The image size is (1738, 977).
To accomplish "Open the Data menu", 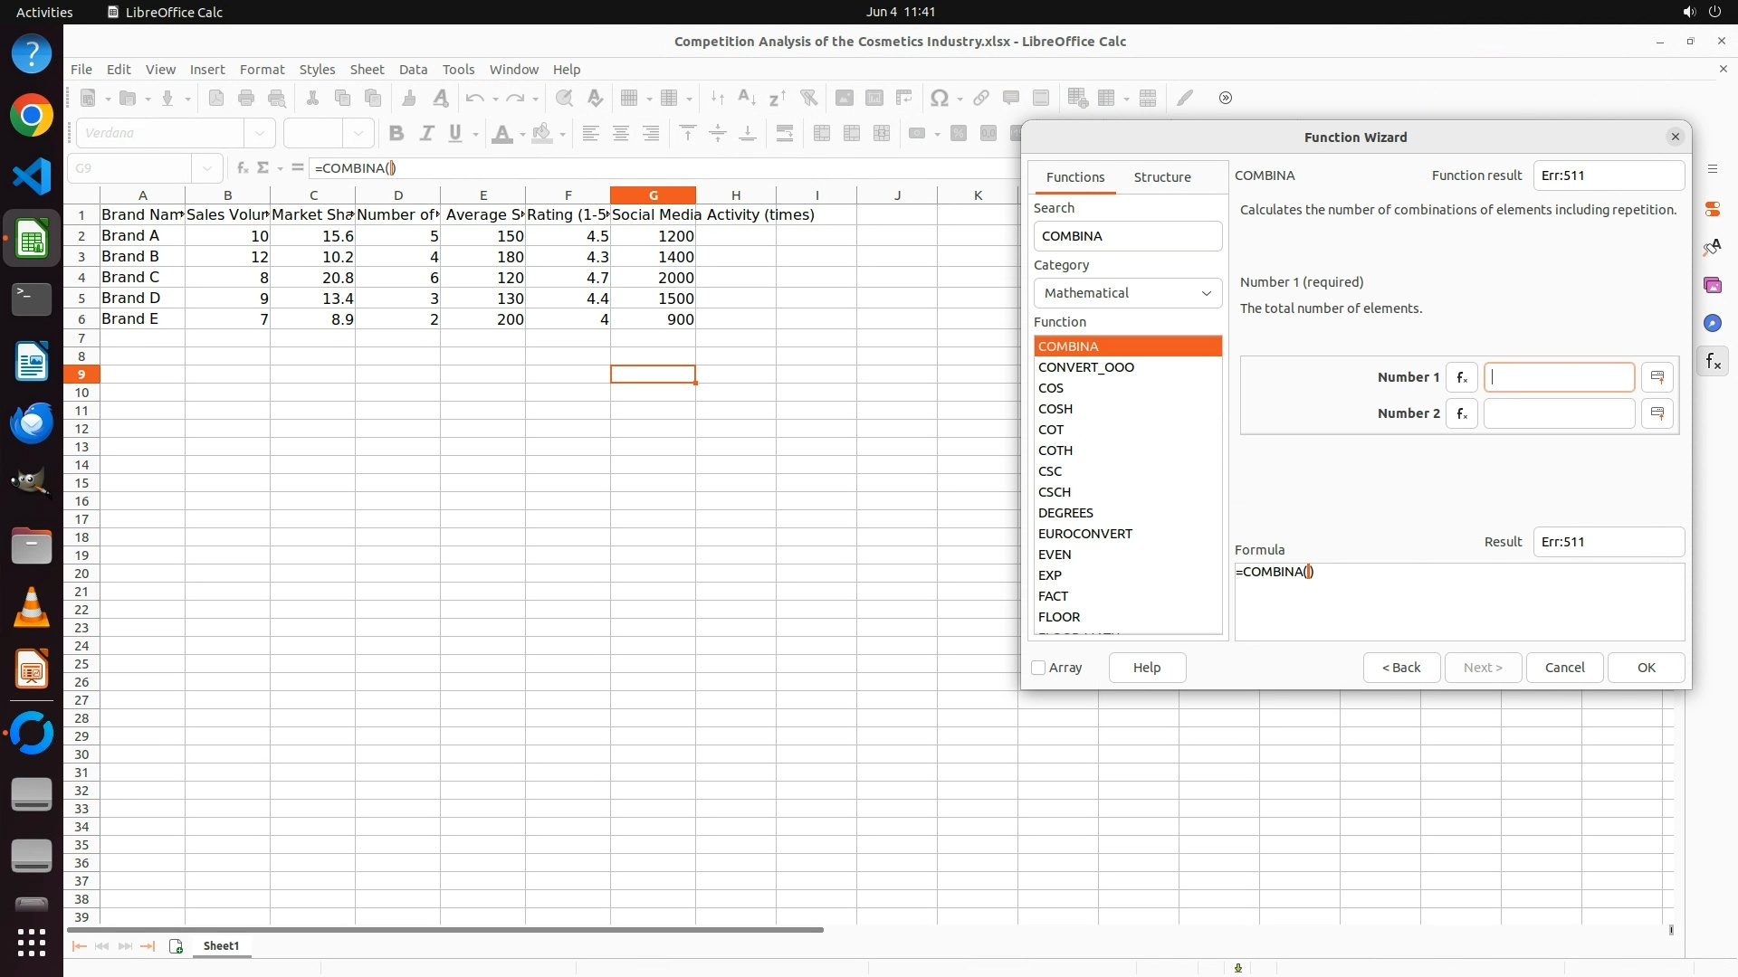I will click(x=413, y=70).
